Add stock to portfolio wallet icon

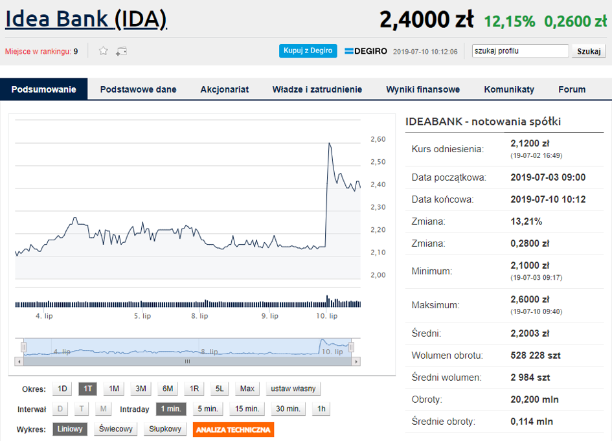tap(121, 51)
